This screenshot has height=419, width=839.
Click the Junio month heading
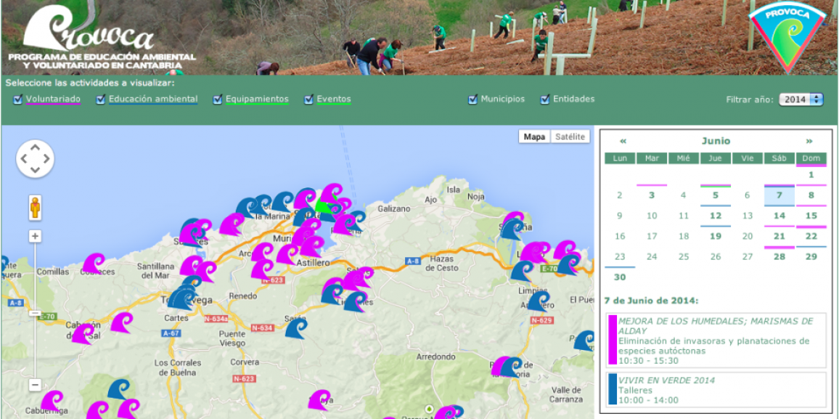pyautogui.click(x=716, y=142)
